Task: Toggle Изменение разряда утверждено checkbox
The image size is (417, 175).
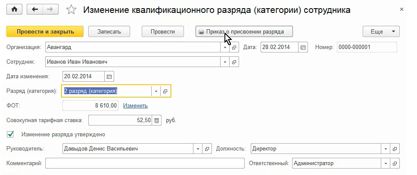Action: pos(11,135)
